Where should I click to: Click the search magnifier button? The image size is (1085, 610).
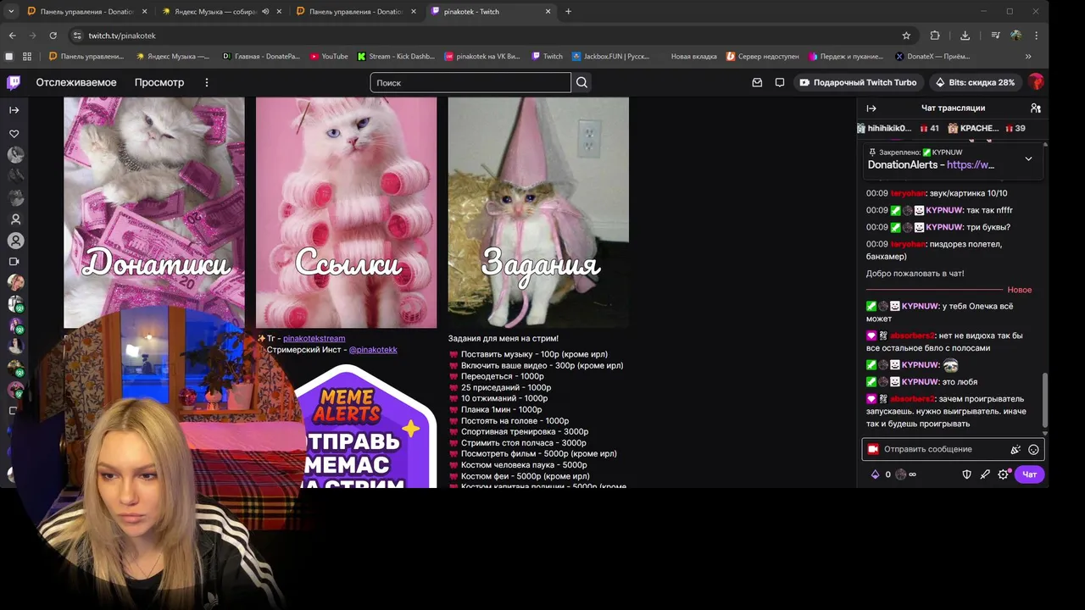click(x=581, y=82)
